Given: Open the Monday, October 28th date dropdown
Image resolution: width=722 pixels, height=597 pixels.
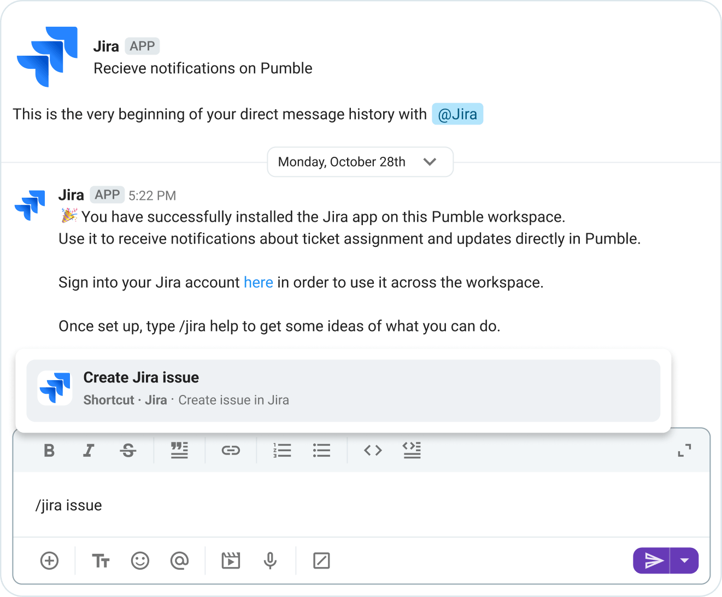Looking at the screenshot, I should [x=360, y=162].
